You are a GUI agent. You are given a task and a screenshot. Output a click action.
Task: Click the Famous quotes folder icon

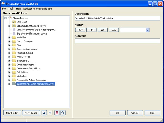click(14, 53)
